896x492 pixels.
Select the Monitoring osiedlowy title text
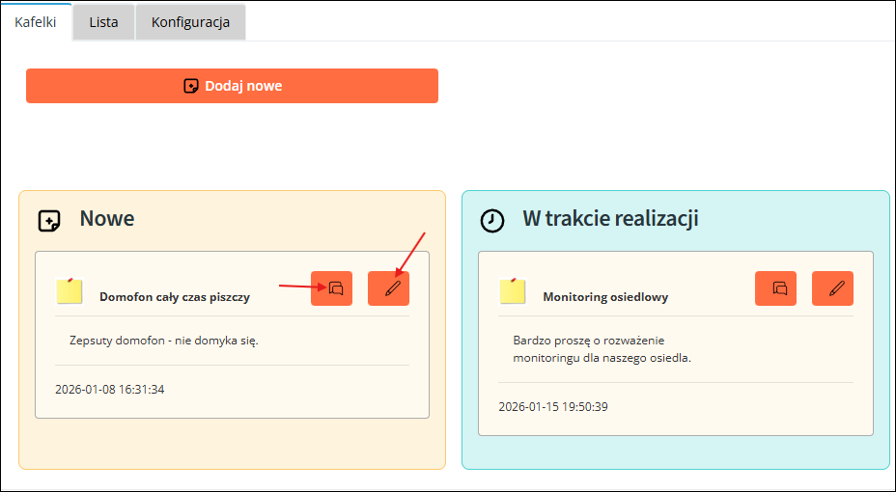pos(604,297)
